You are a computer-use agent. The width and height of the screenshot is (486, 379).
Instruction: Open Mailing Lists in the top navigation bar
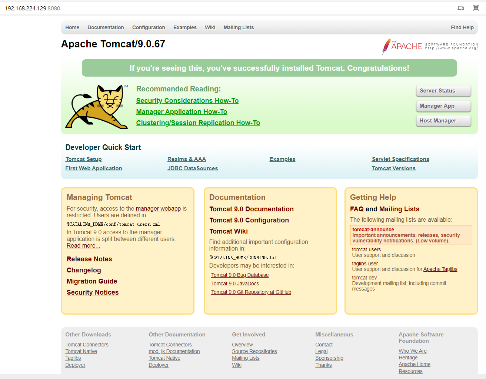pyautogui.click(x=239, y=27)
